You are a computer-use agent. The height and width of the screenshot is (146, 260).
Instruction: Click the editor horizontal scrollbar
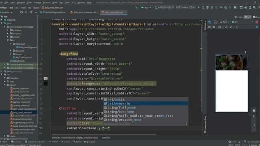point(104,135)
